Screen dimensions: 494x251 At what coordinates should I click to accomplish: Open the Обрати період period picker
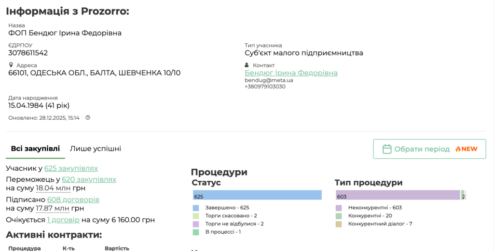(429, 149)
